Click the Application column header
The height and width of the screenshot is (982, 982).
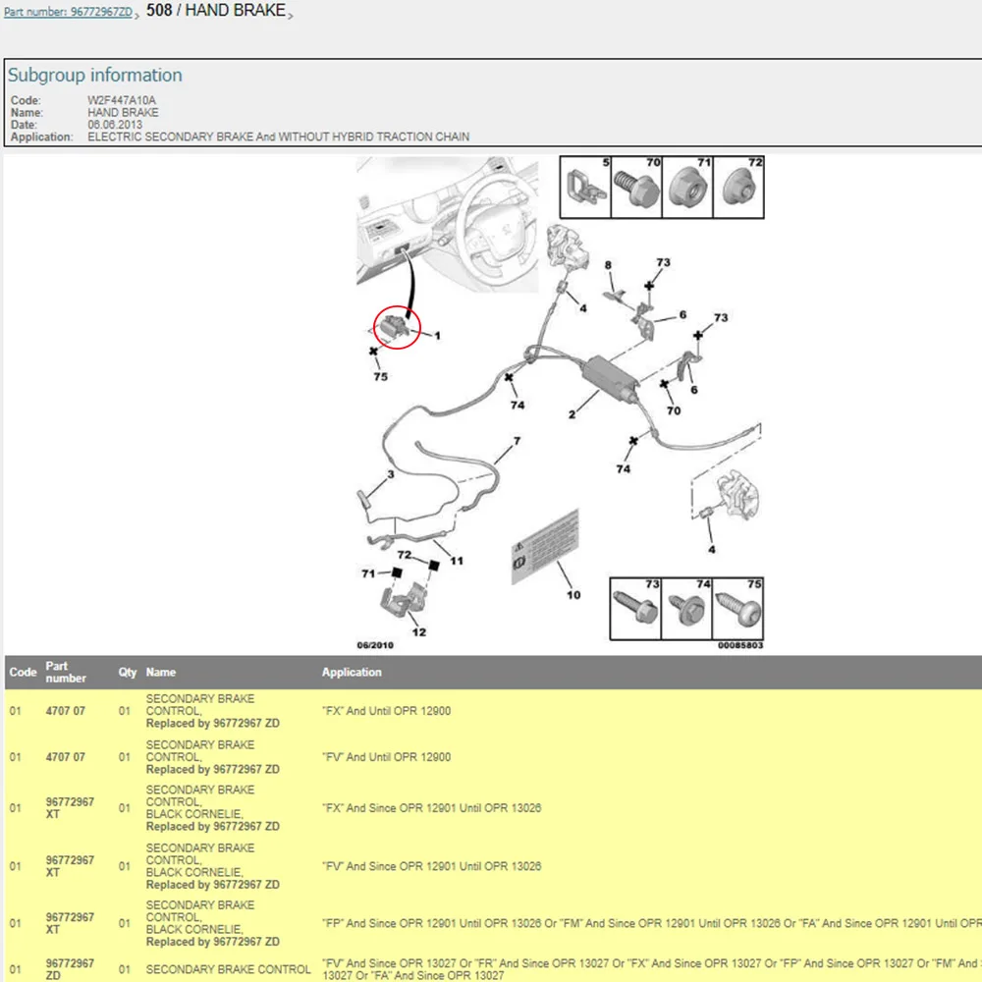pos(352,672)
